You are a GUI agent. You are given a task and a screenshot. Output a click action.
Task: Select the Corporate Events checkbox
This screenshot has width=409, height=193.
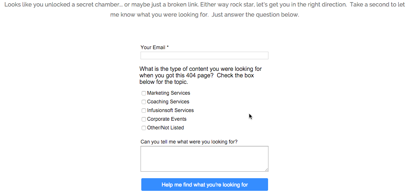pos(144,119)
